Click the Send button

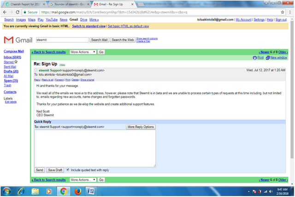pos(40,170)
